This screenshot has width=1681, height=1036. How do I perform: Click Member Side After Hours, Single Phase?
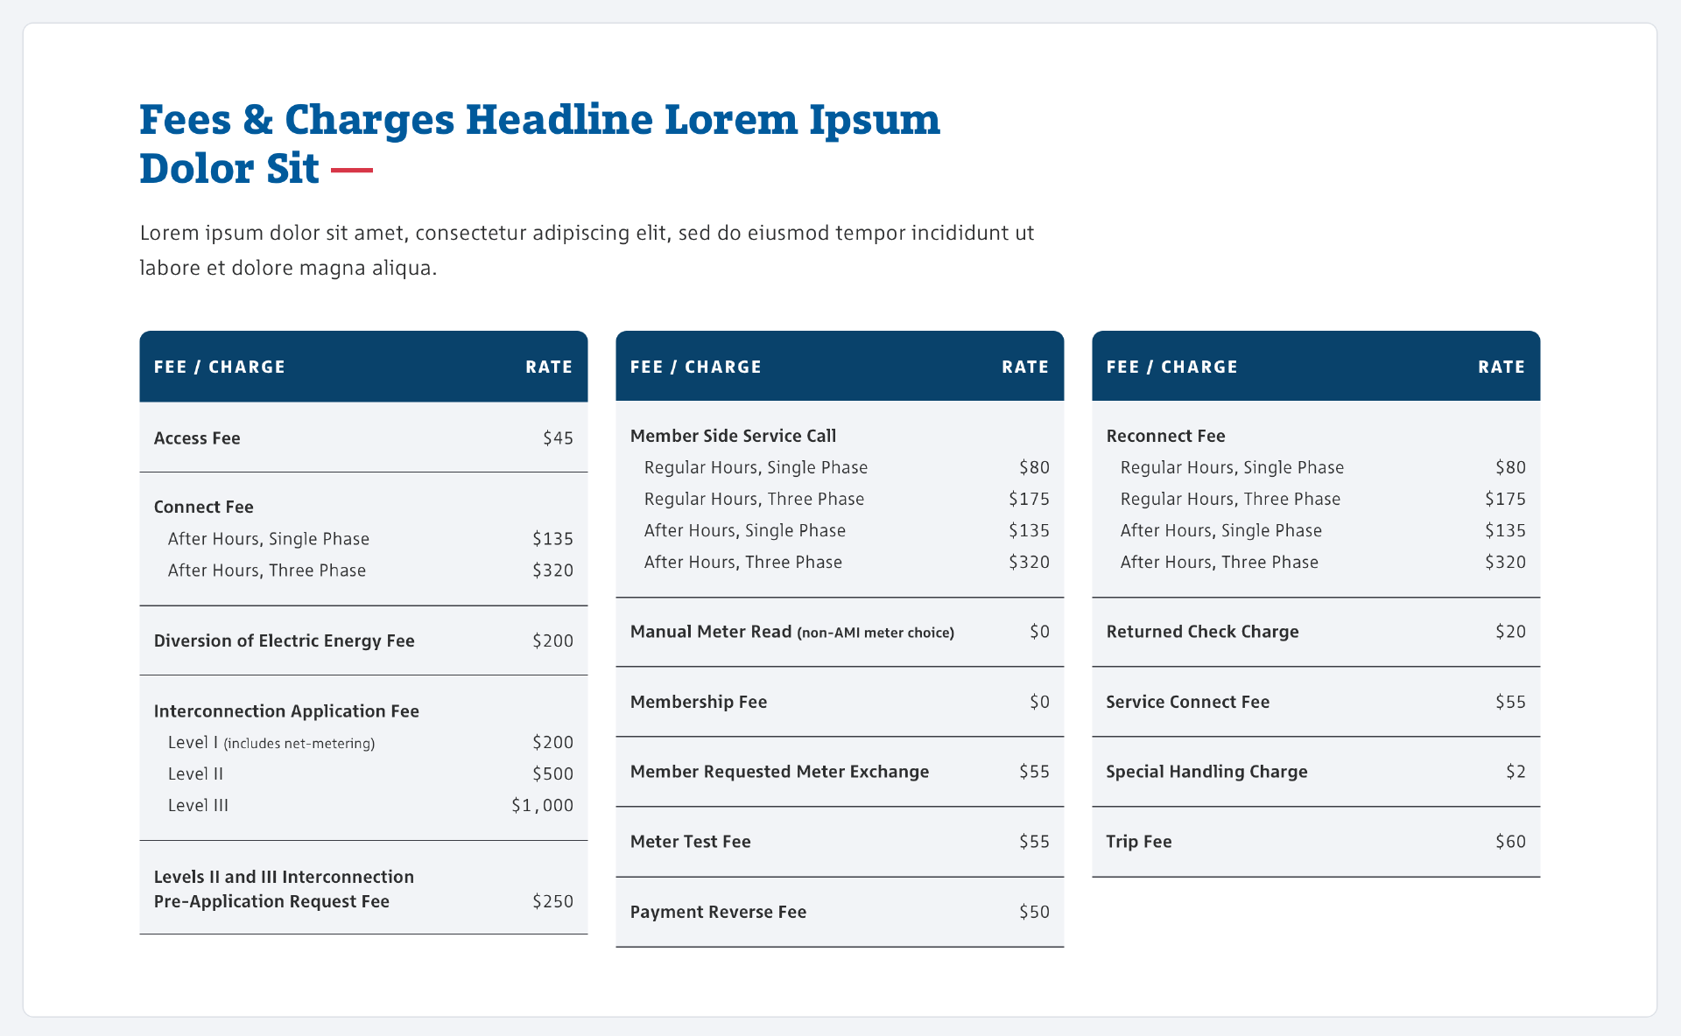(745, 530)
